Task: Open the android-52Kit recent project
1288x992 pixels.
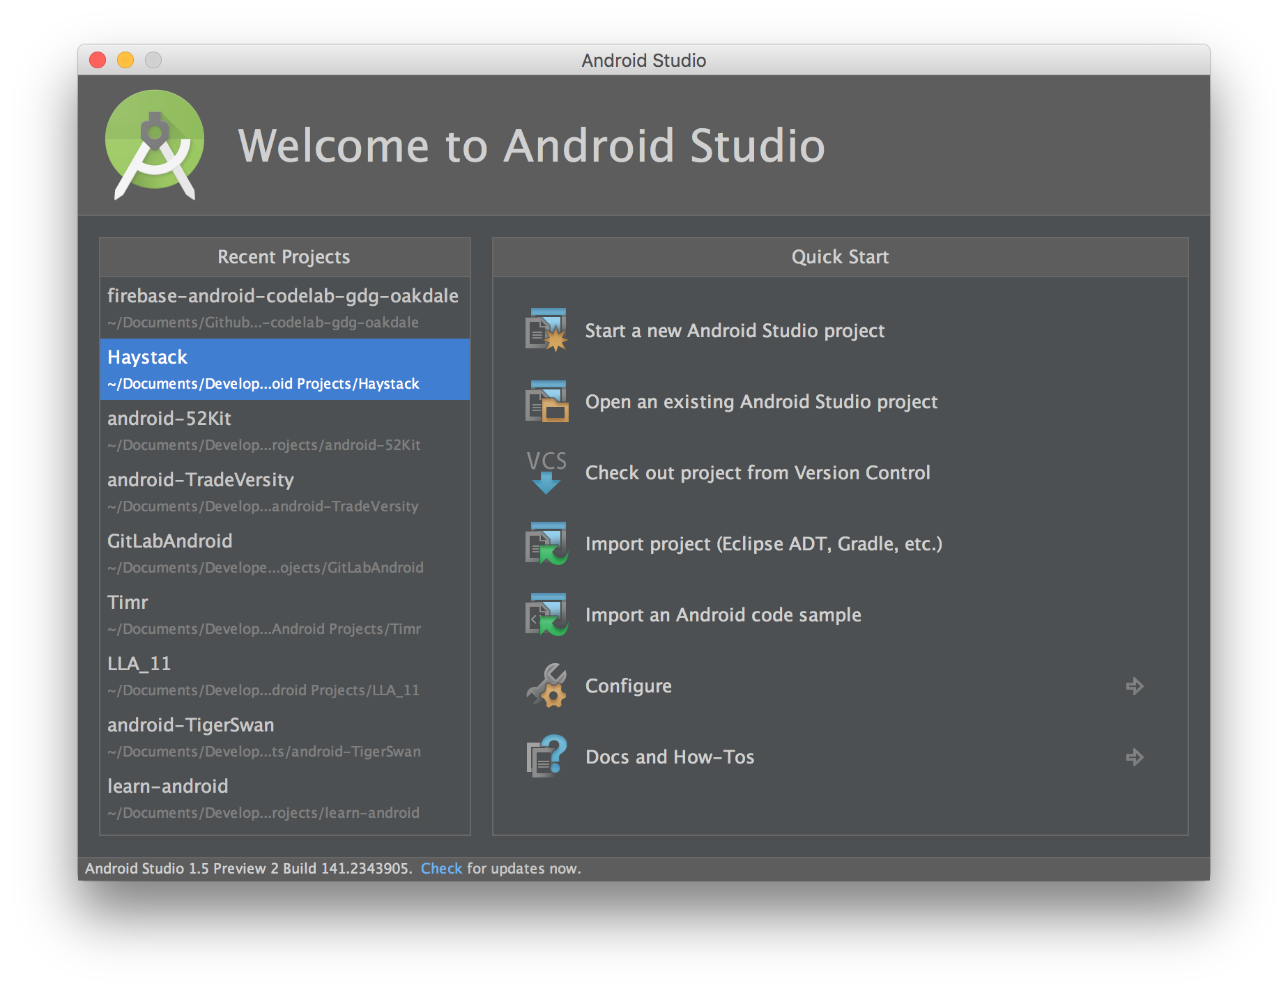Action: click(285, 431)
